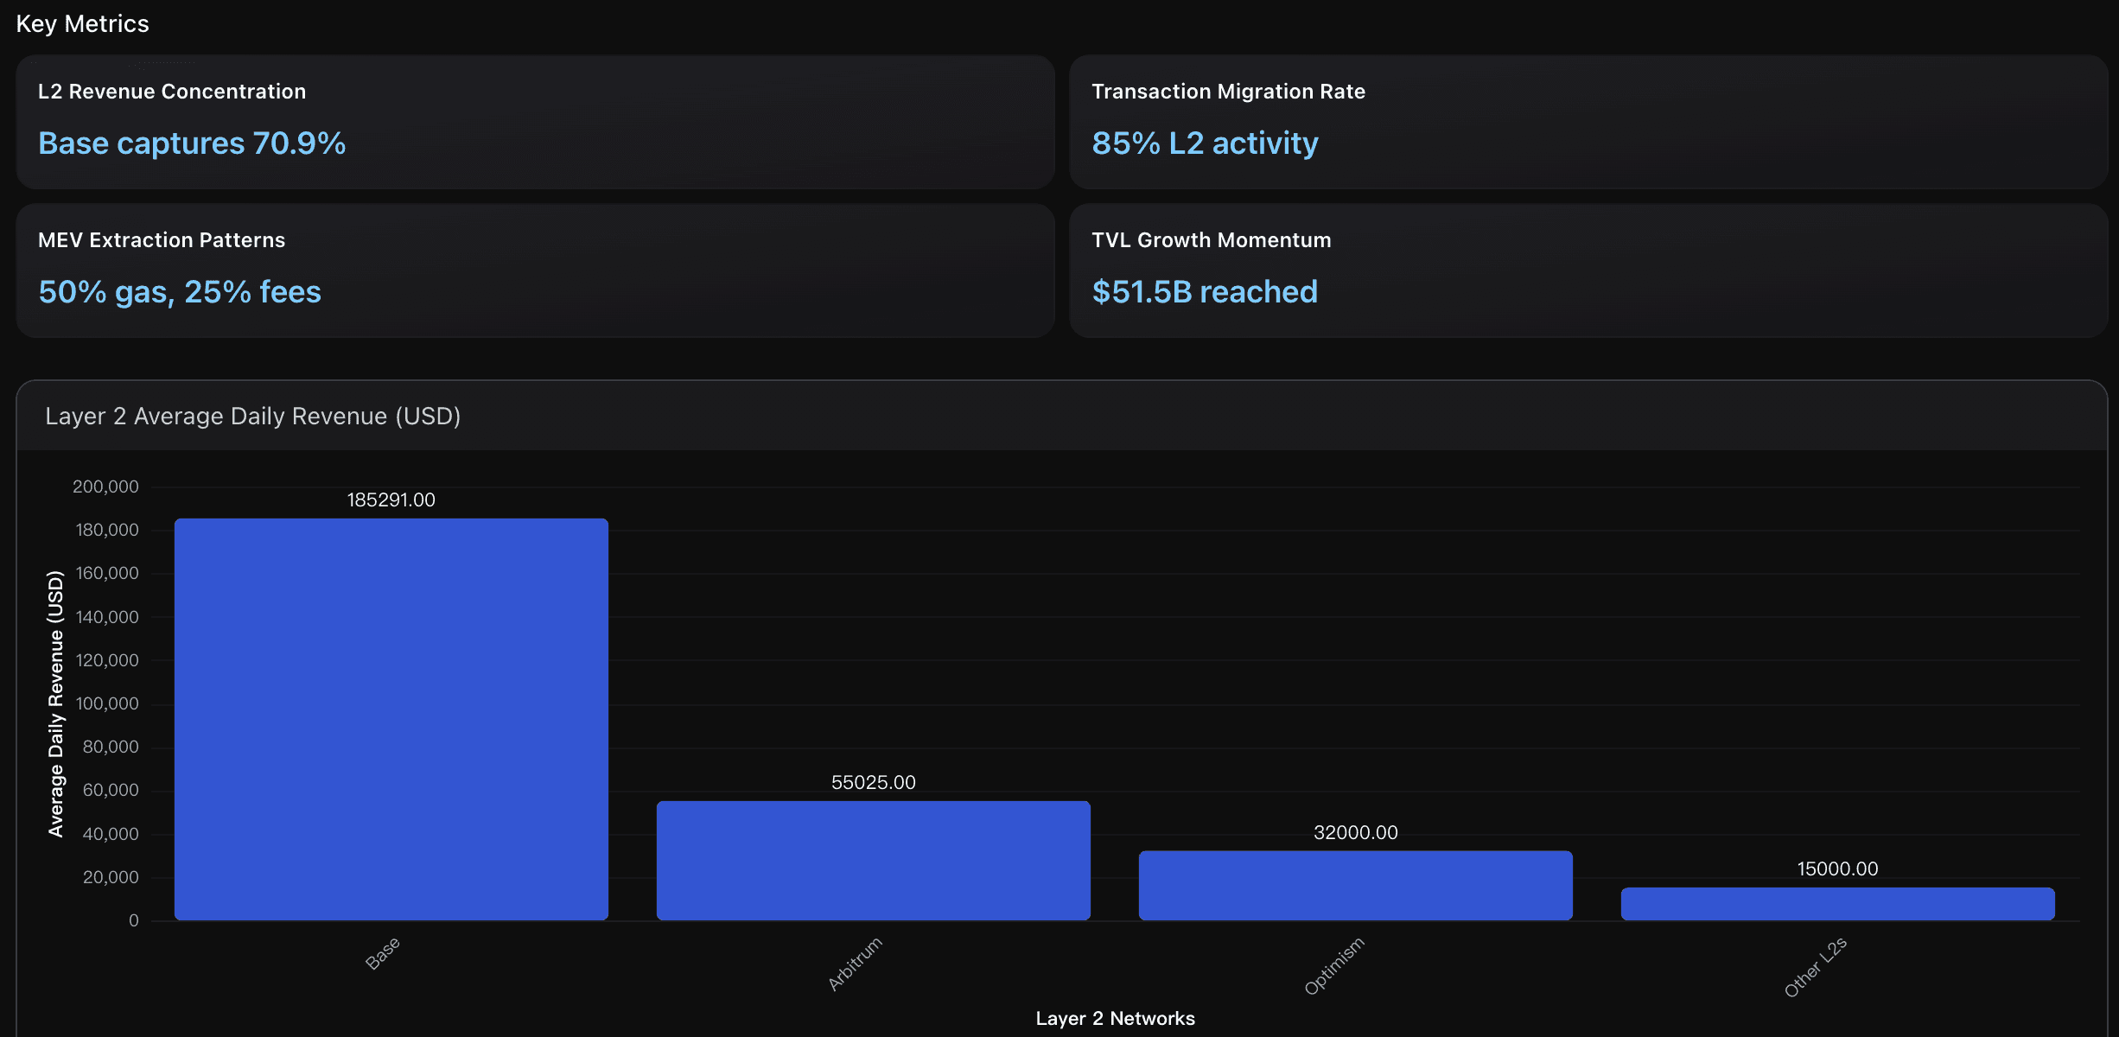Open the L2 Revenue Concentration card
Viewport: 2119px width, 1037px height.
[x=535, y=122]
